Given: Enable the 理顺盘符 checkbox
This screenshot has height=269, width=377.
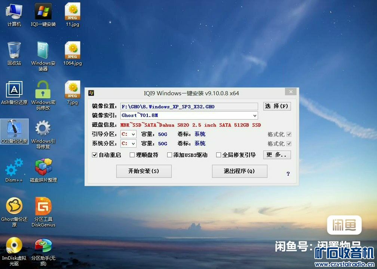Looking at the screenshot, I should [x=132, y=155].
